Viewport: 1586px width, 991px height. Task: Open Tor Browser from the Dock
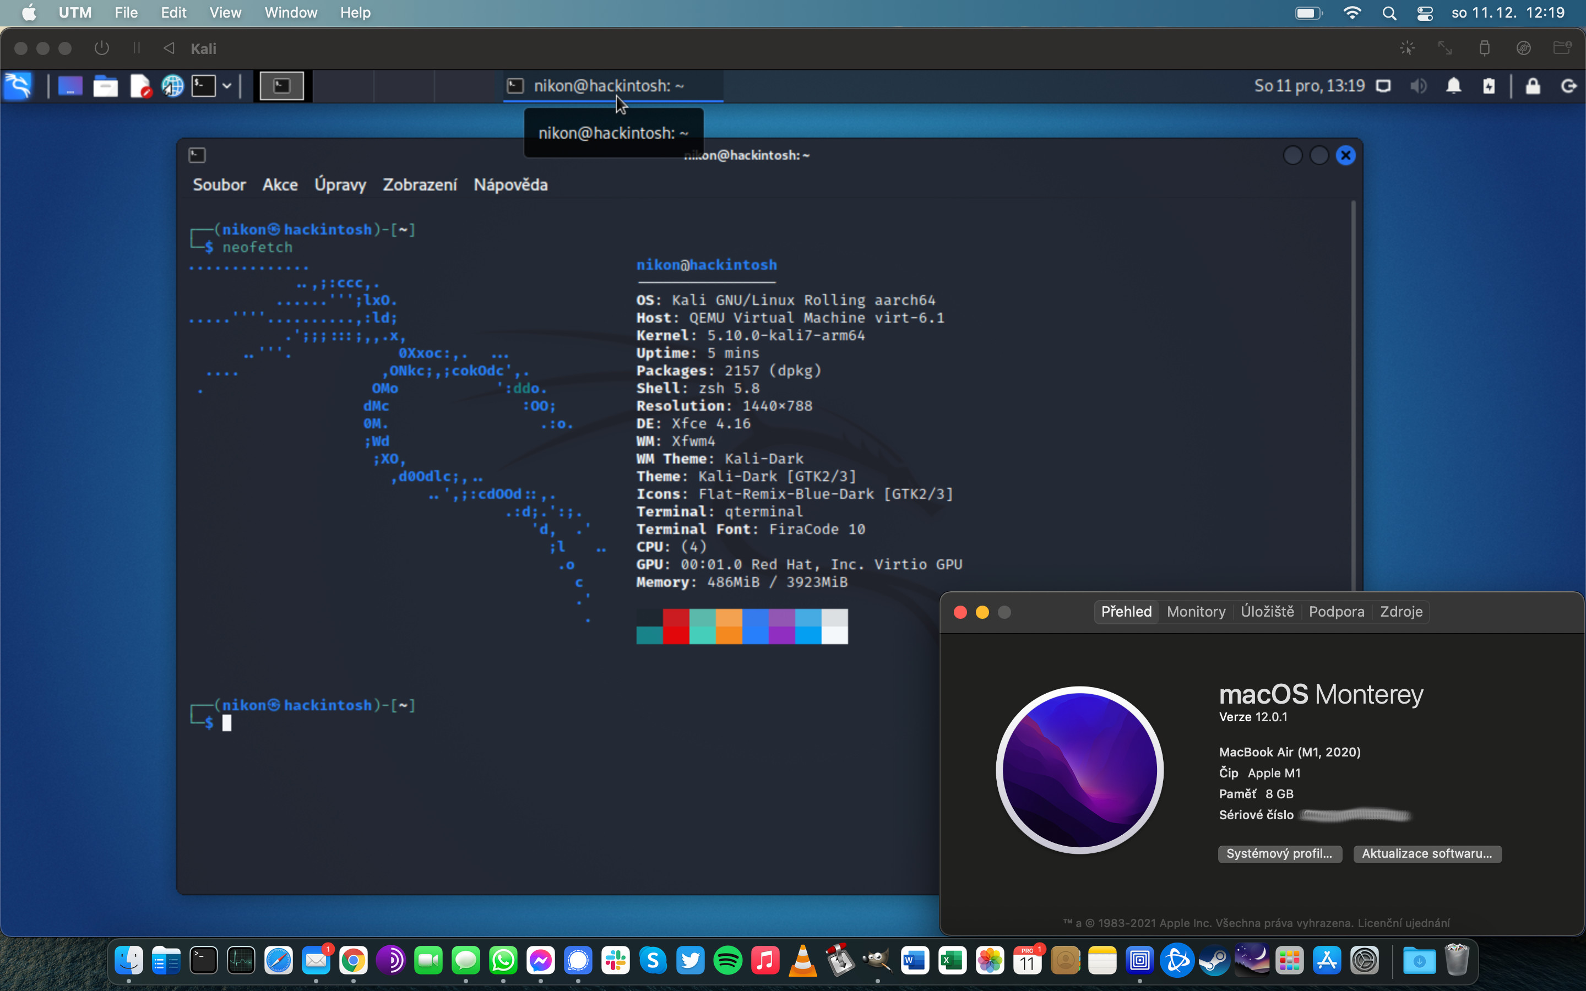pos(390,961)
